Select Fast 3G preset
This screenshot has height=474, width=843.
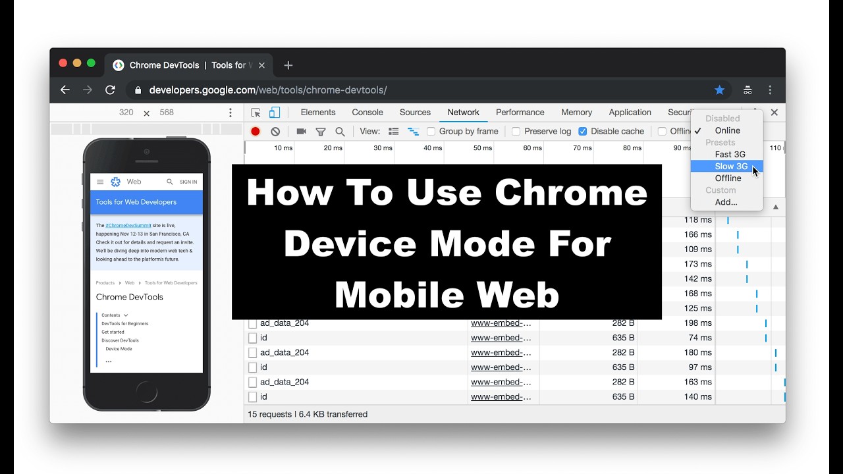[x=727, y=154]
